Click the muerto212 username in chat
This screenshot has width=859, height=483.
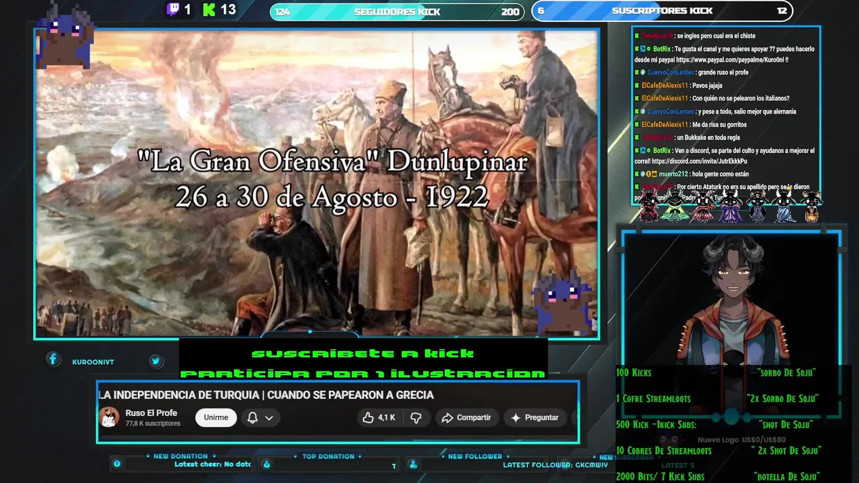pos(674,174)
